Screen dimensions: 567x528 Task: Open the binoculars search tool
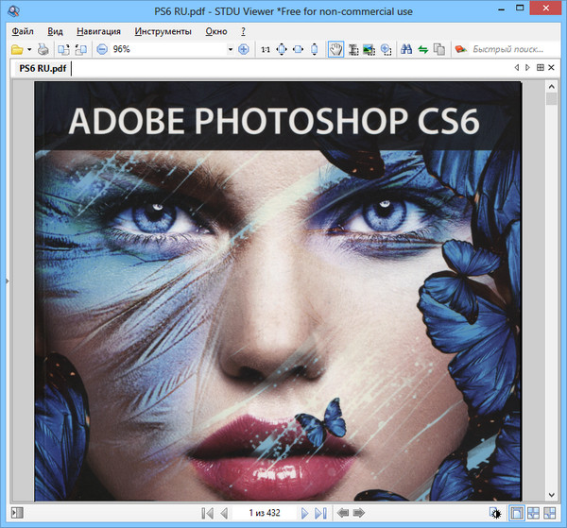406,49
